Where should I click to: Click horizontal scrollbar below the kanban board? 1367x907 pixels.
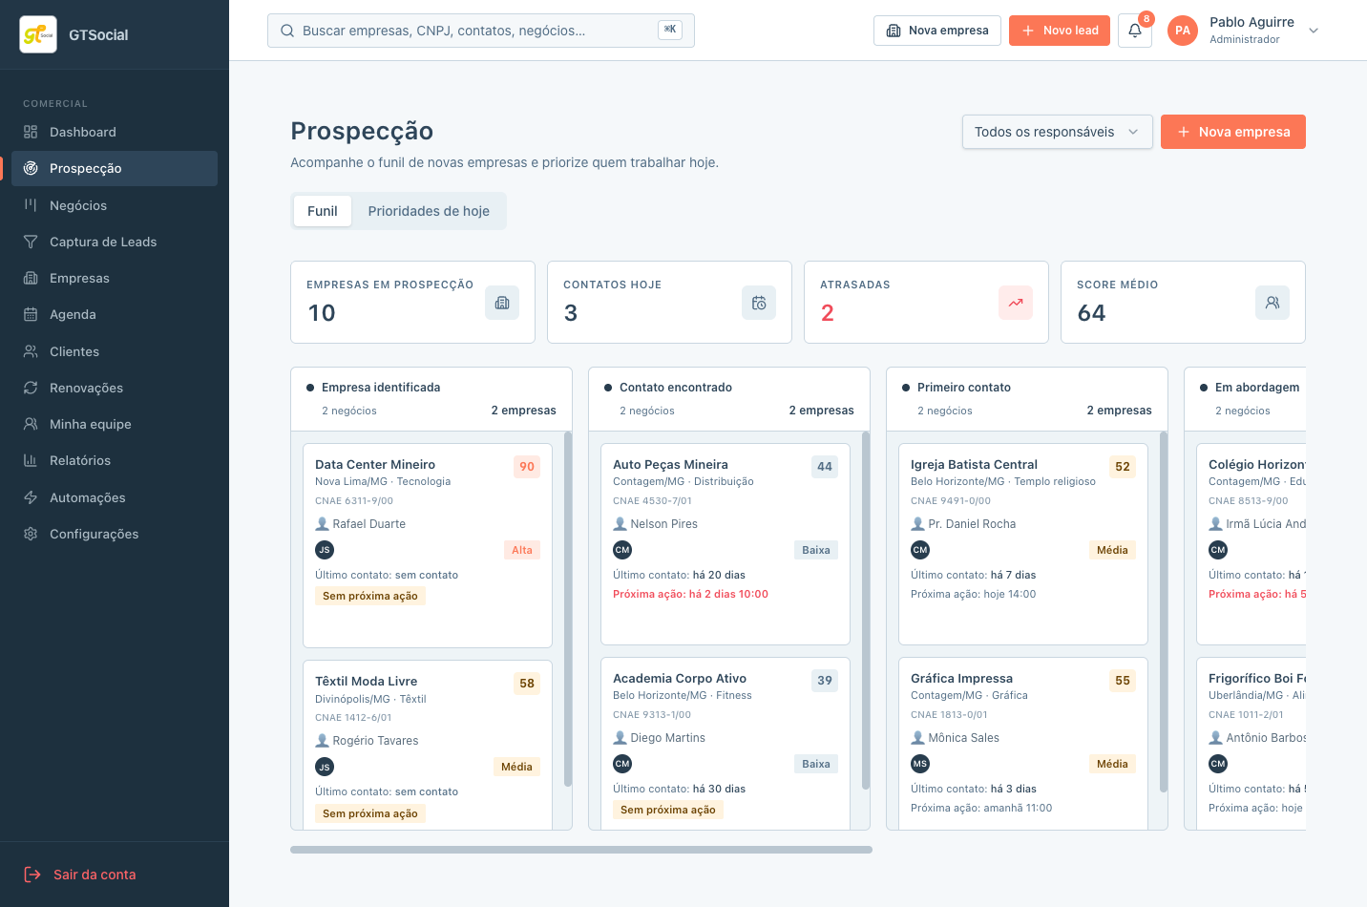581,850
